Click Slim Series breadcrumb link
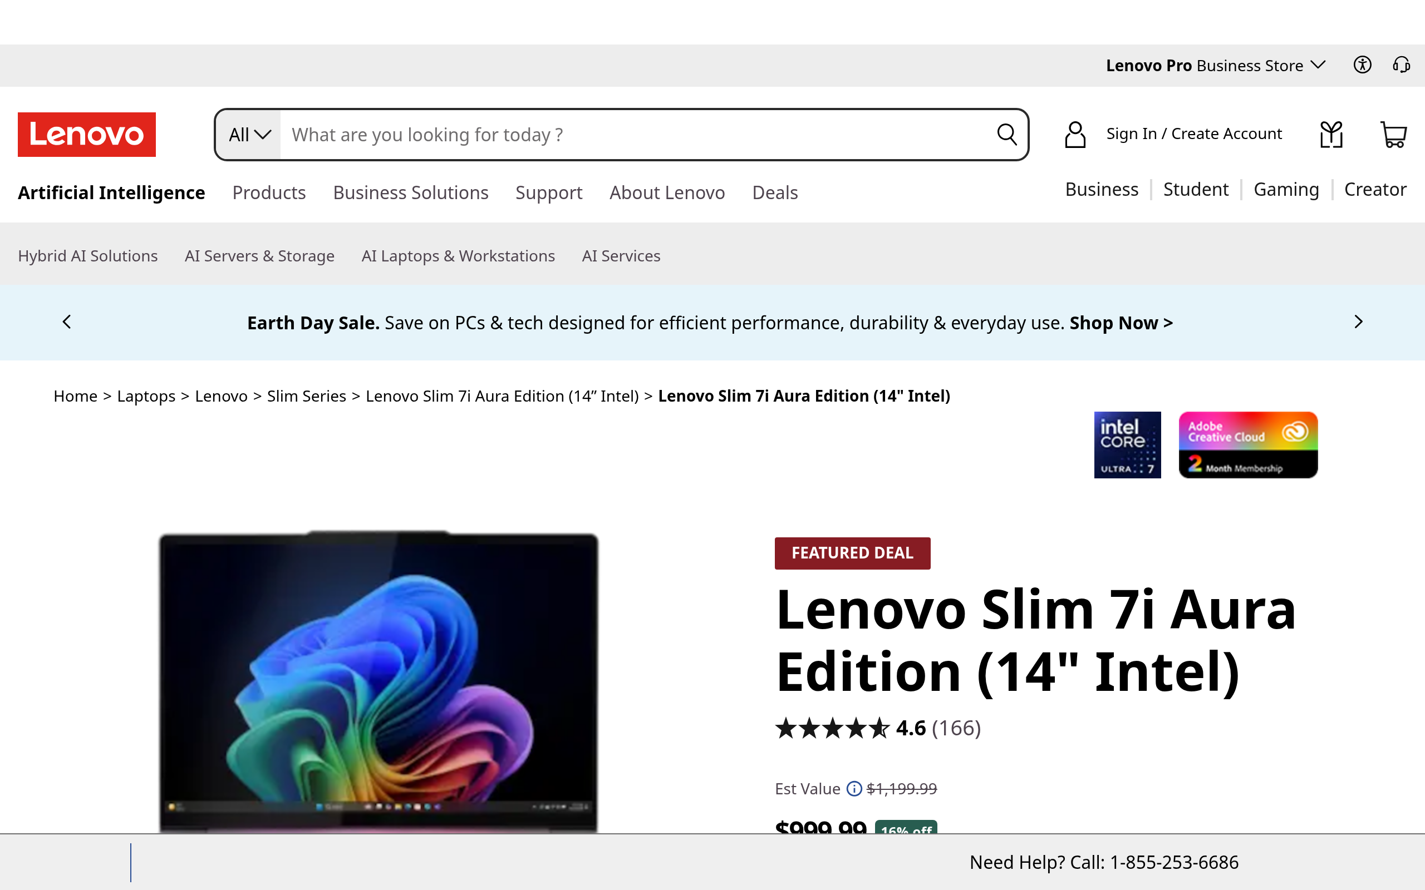Viewport: 1425px width, 890px height. 306,396
